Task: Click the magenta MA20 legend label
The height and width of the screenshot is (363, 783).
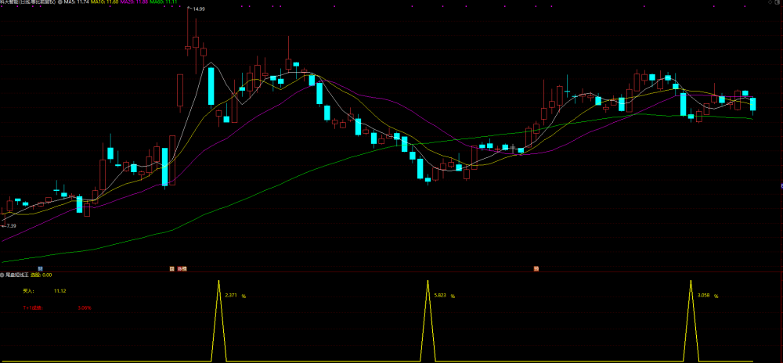Action: click(134, 2)
